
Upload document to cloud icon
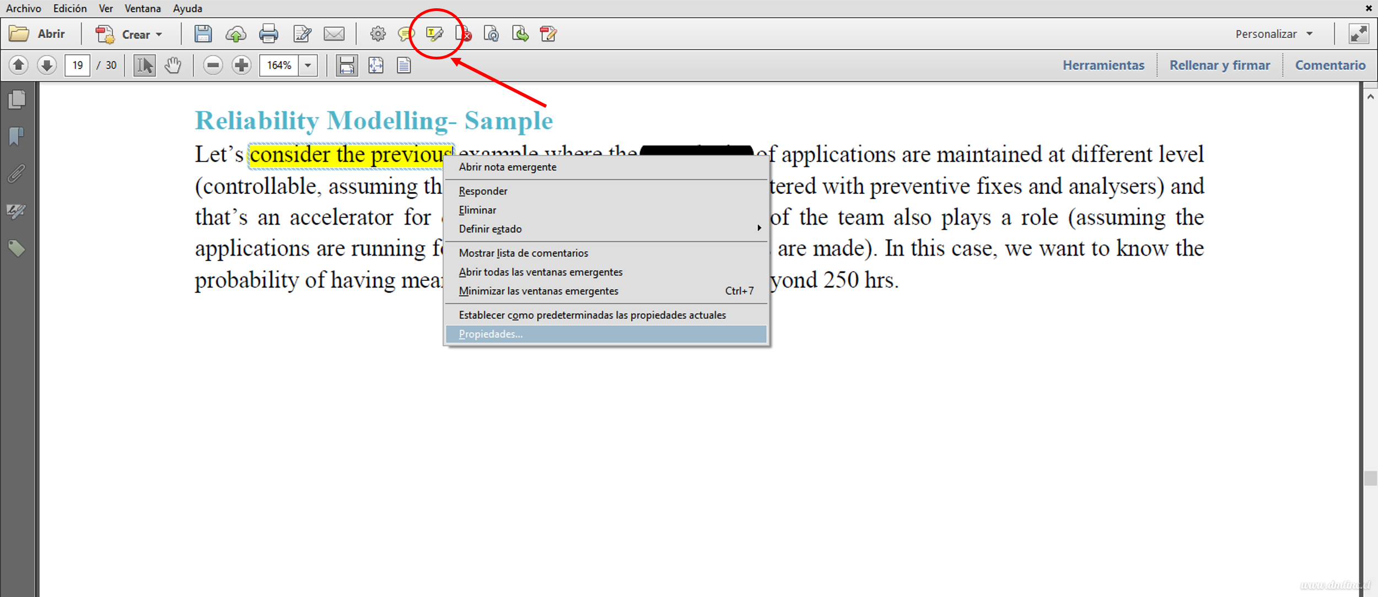tap(236, 34)
